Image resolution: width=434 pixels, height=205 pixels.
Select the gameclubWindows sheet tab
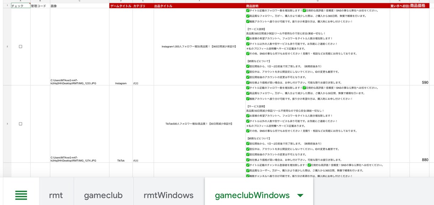(x=252, y=195)
